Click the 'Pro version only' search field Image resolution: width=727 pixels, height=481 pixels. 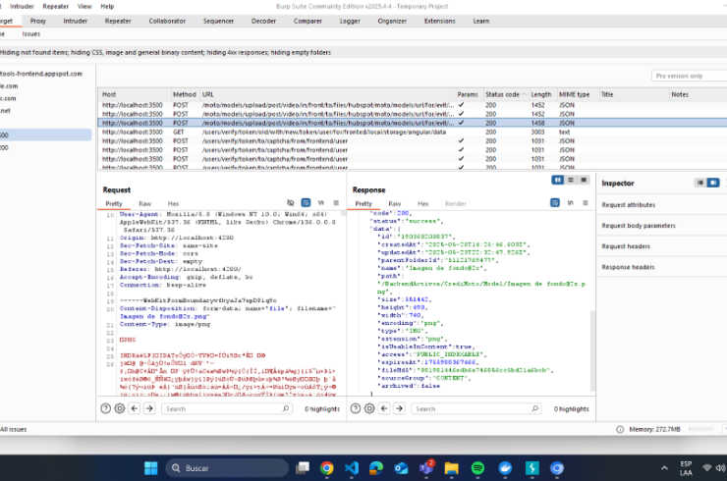[x=689, y=76]
